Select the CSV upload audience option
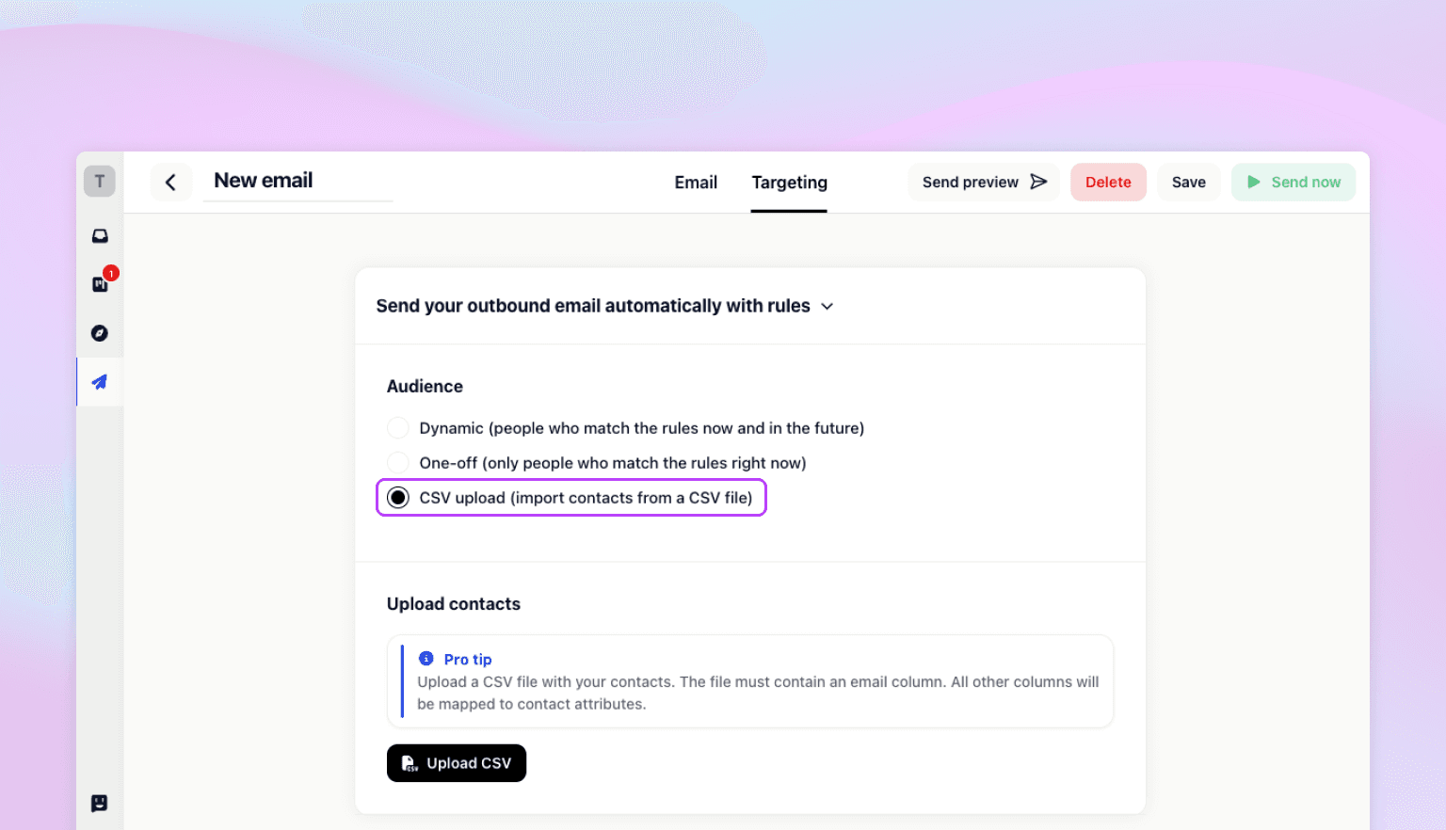Viewport: 1446px width, 830px height. 398,497
